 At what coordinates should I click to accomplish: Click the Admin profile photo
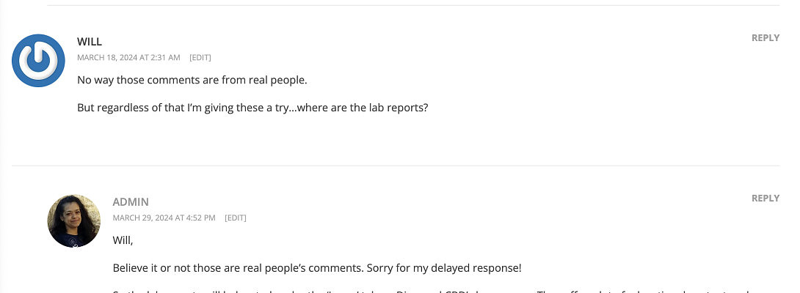[x=73, y=220]
